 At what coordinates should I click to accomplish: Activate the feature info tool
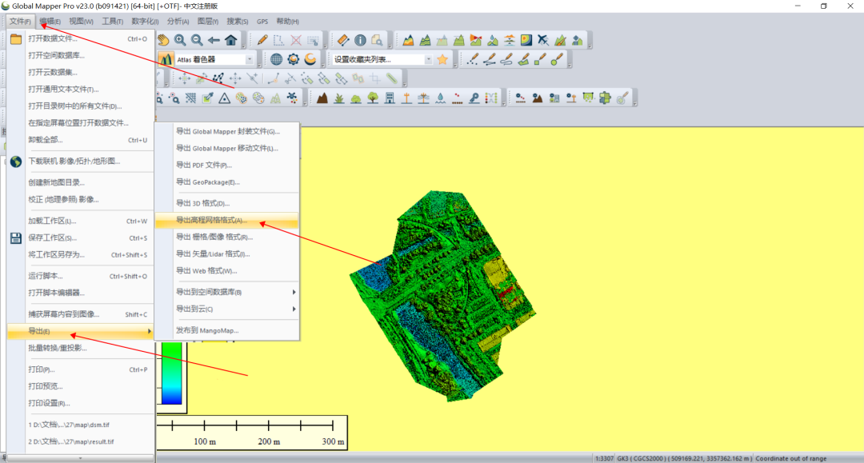click(x=360, y=40)
